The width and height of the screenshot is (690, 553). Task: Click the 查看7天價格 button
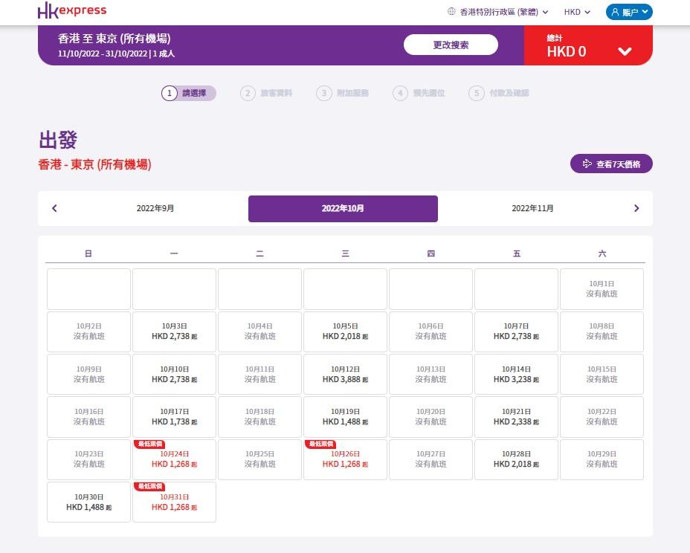(x=611, y=164)
